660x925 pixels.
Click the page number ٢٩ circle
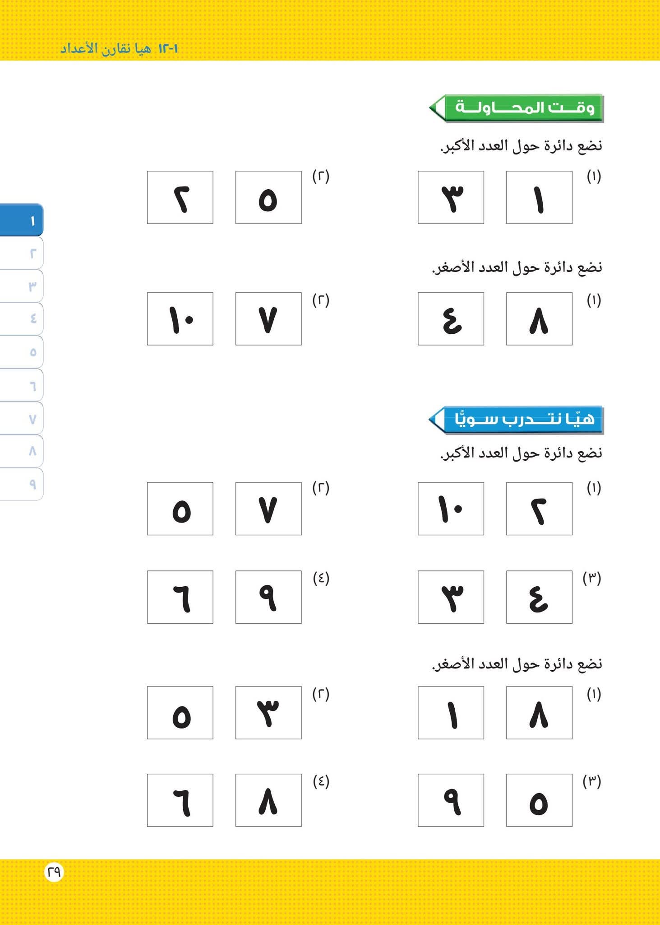[54, 872]
